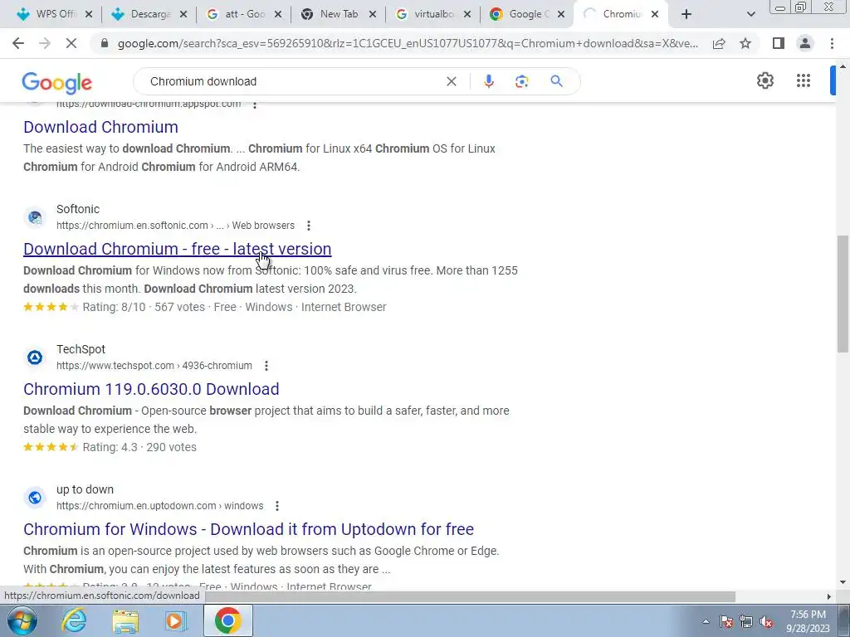The width and height of the screenshot is (850, 637).
Task: Click the up to down favicon
Action: [35, 498]
